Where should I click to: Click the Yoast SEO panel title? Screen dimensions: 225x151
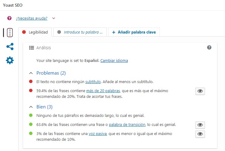[13, 5]
